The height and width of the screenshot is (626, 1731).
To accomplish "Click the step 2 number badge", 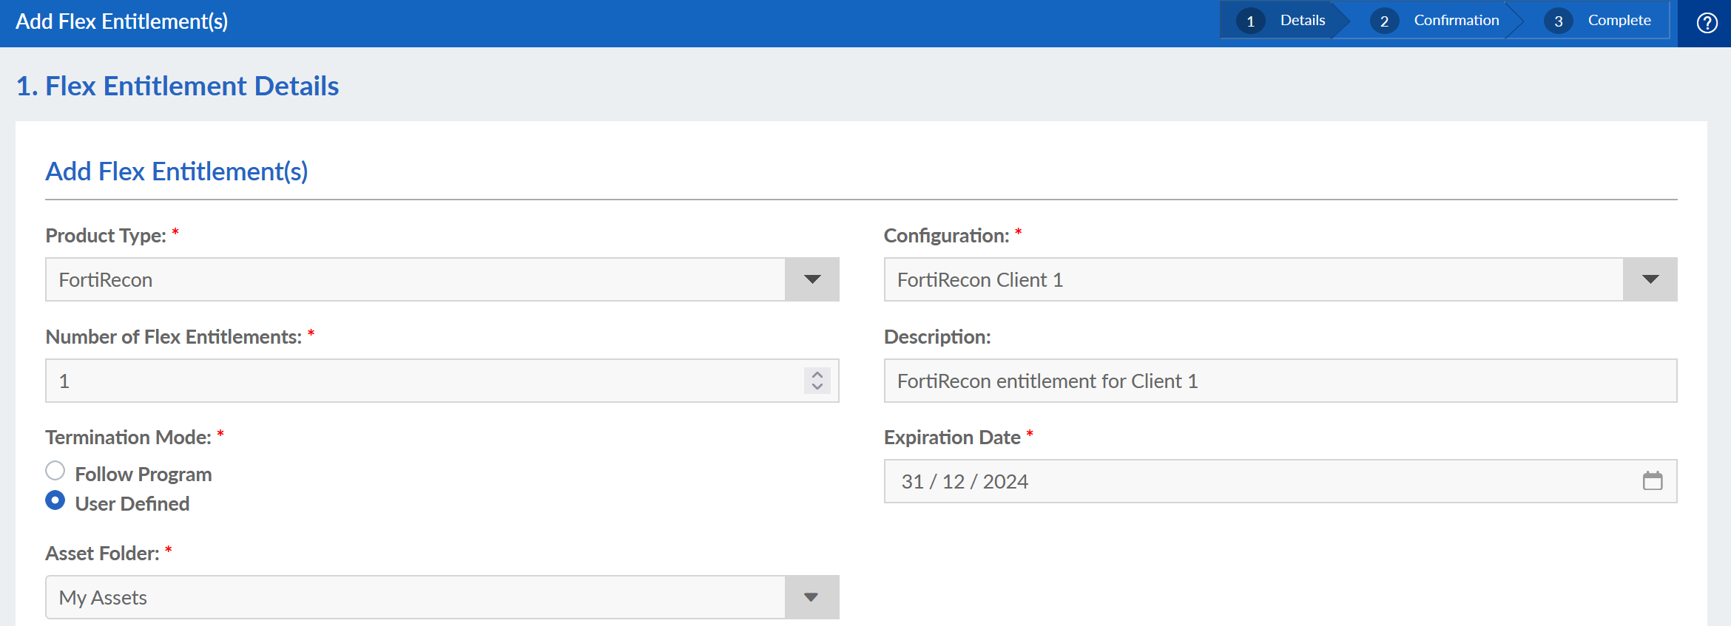I will 1383,21.
